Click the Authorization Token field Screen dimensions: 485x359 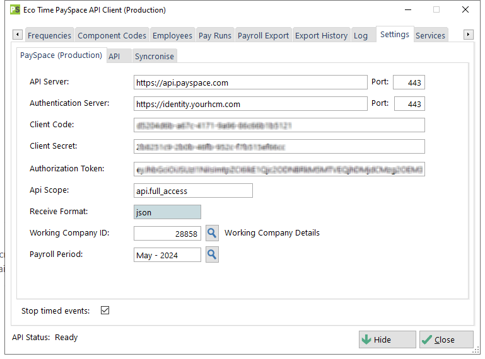pos(279,169)
